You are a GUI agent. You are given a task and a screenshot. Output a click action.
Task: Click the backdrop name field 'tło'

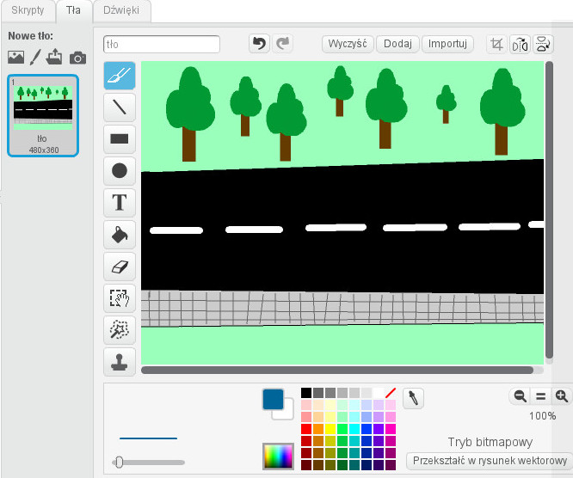pos(162,44)
